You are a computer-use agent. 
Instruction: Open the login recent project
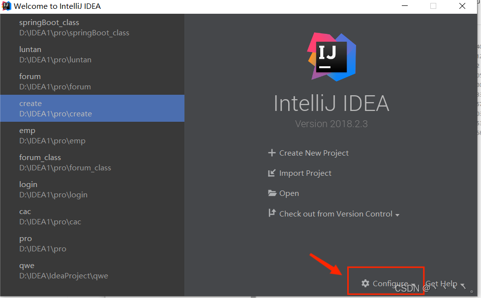pyautogui.click(x=92, y=190)
